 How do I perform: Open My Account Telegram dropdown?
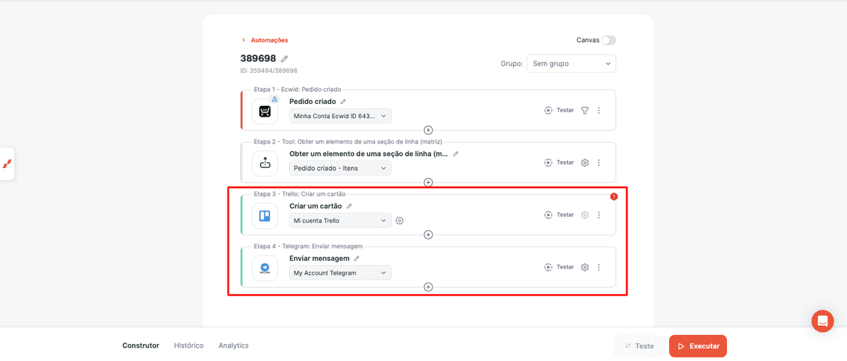pos(340,273)
